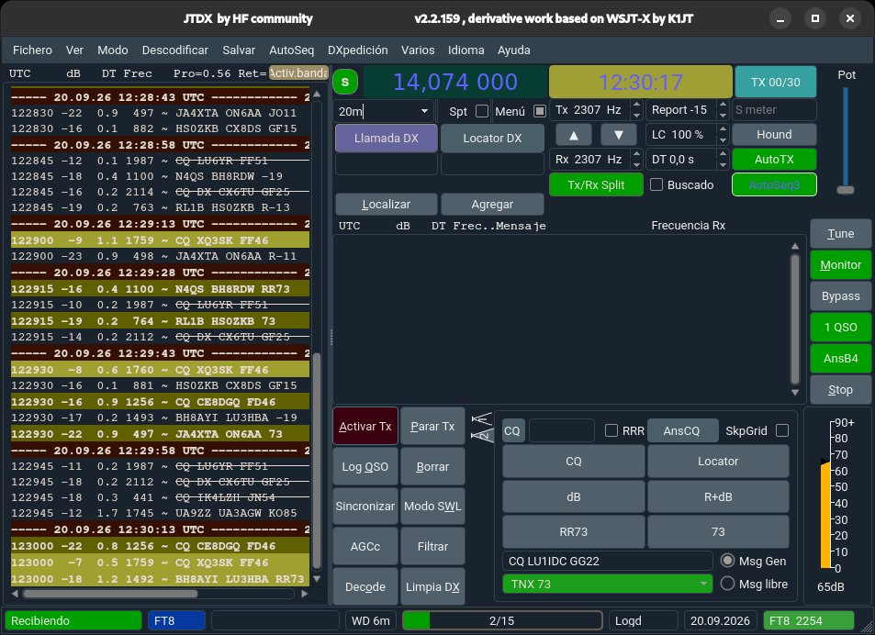Click the Stop button
Image resolution: width=875 pixels, height=635 pixels.
coord(840,390)
